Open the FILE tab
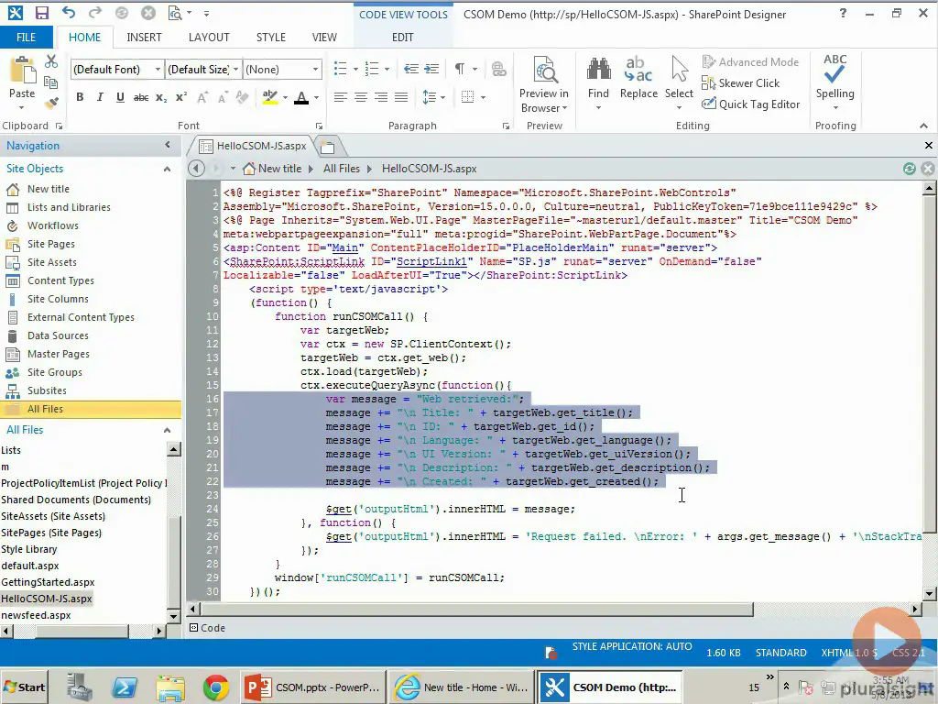This screenshot has width=938, height=704. (26, 37)
